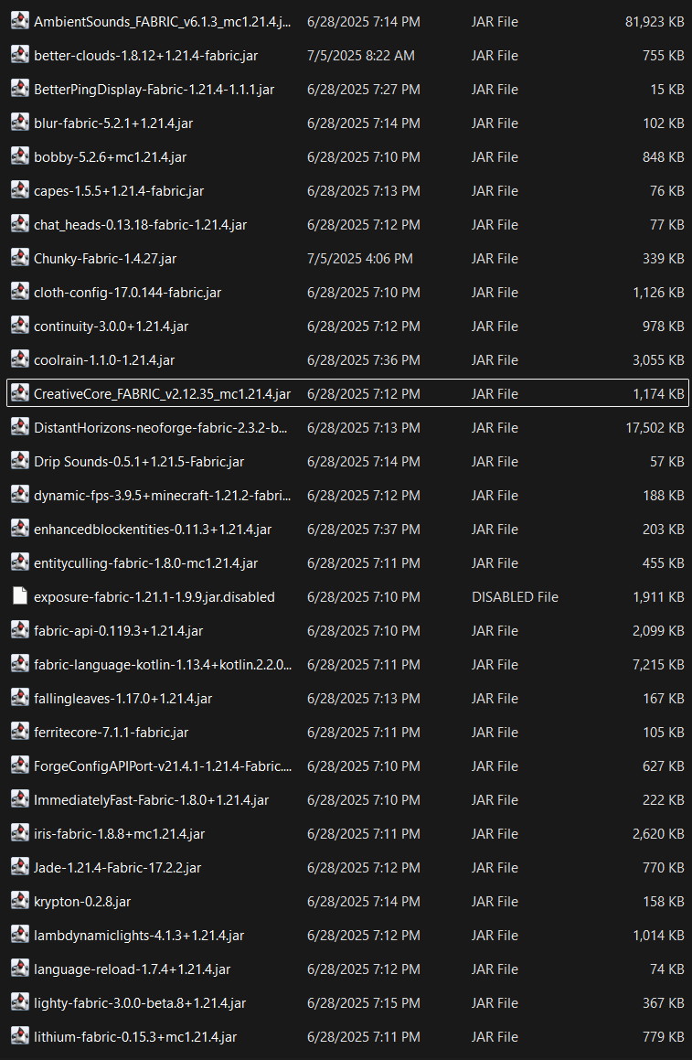692x1060 pixels.
Task: Select the 1,014 KB size cell
Action: [658, 936]
